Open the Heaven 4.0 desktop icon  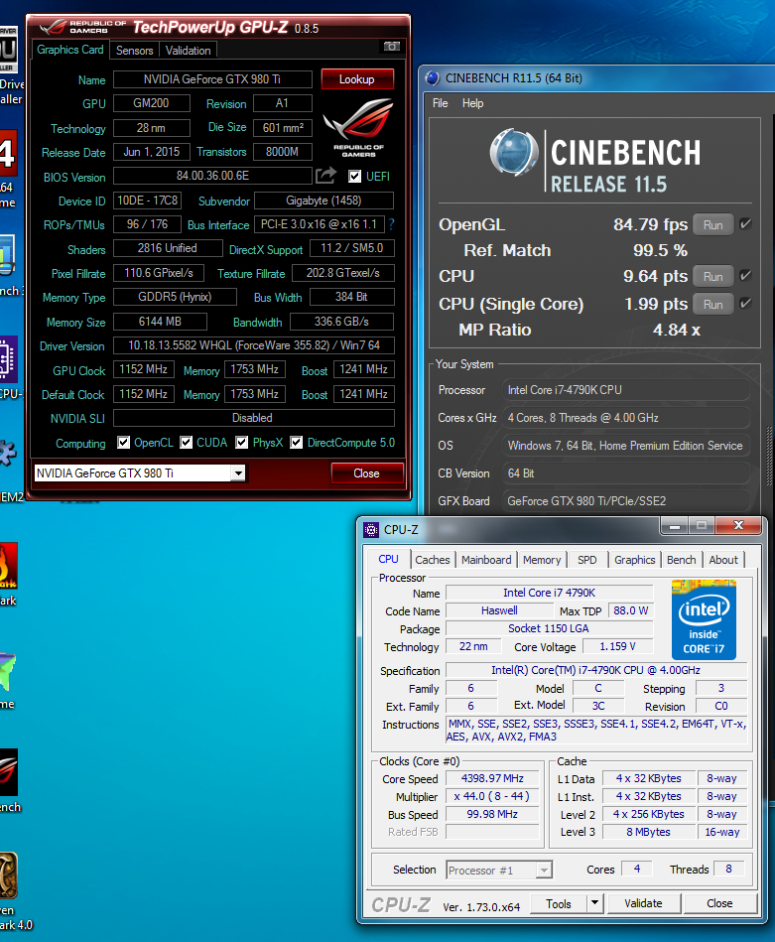[8, 875]
